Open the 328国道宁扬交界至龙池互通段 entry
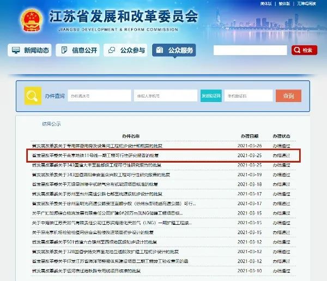Image resolution: width=327 pixels, height=281 pixels. tap(105, 252)
